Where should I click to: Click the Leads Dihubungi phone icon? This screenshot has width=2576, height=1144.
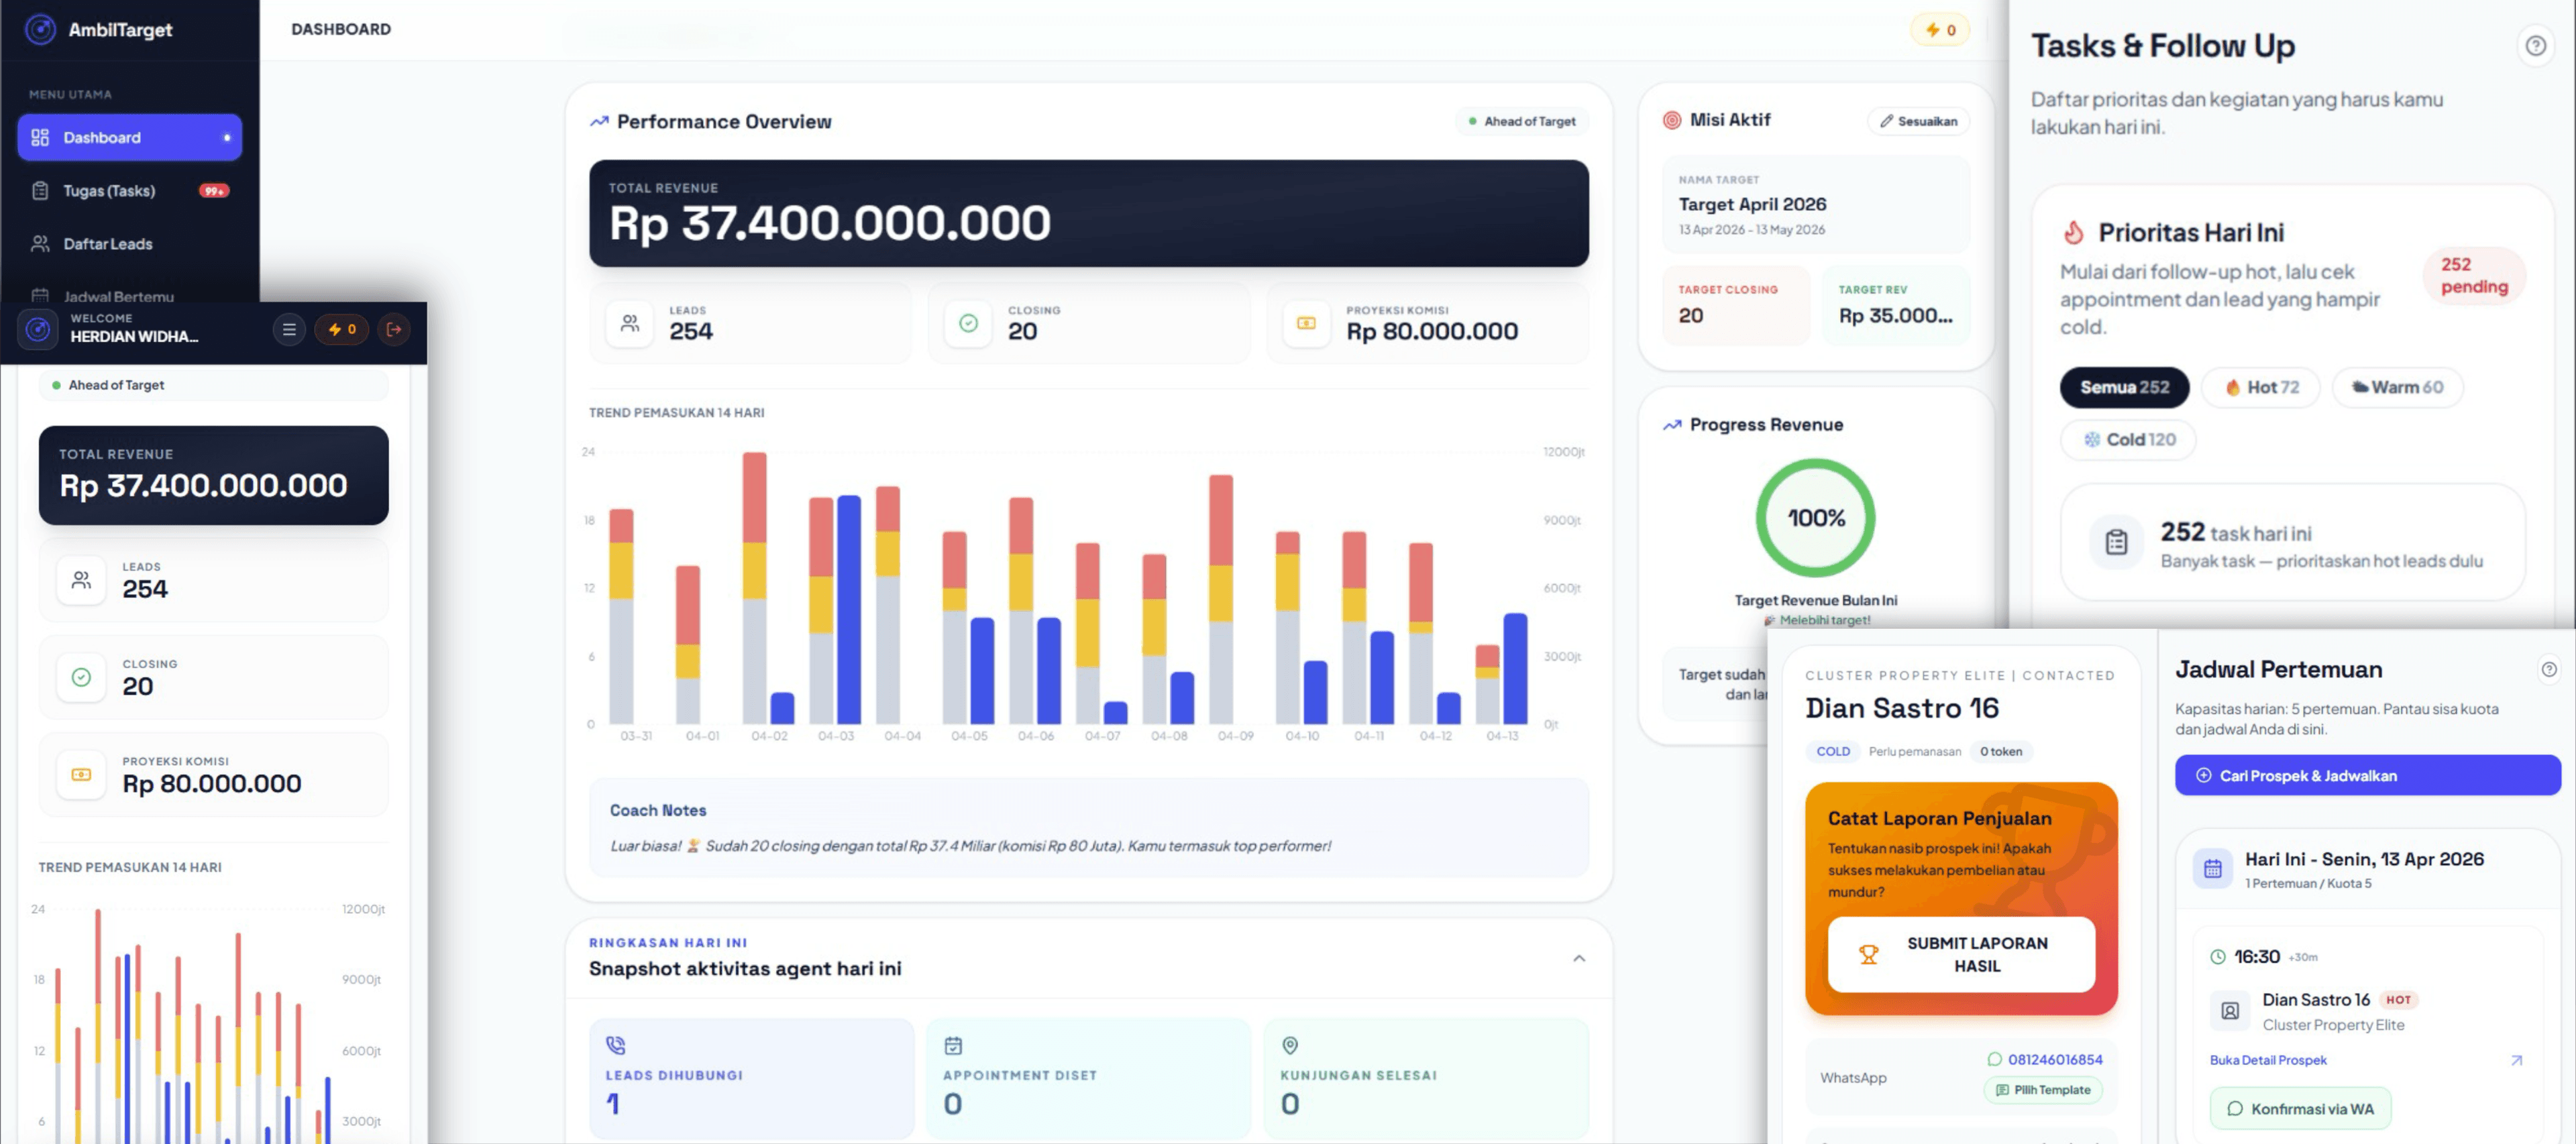(x=616, y=1045)
